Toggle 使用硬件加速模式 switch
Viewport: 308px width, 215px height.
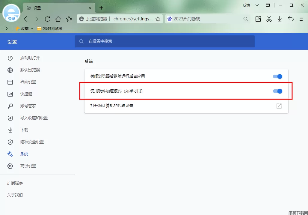click(x=277, y=91)
